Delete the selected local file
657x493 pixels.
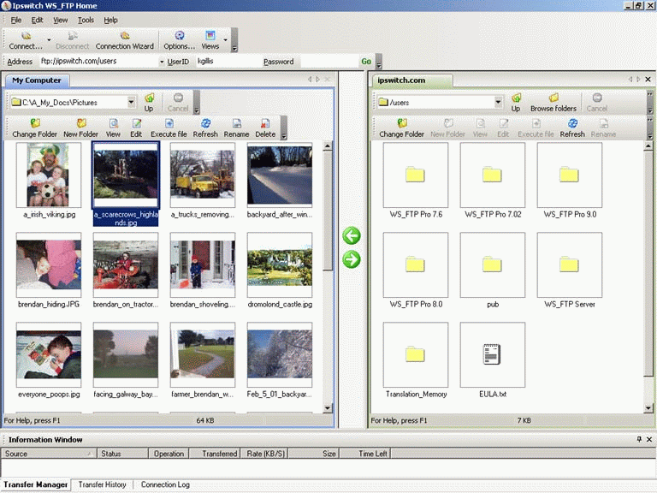265,128
